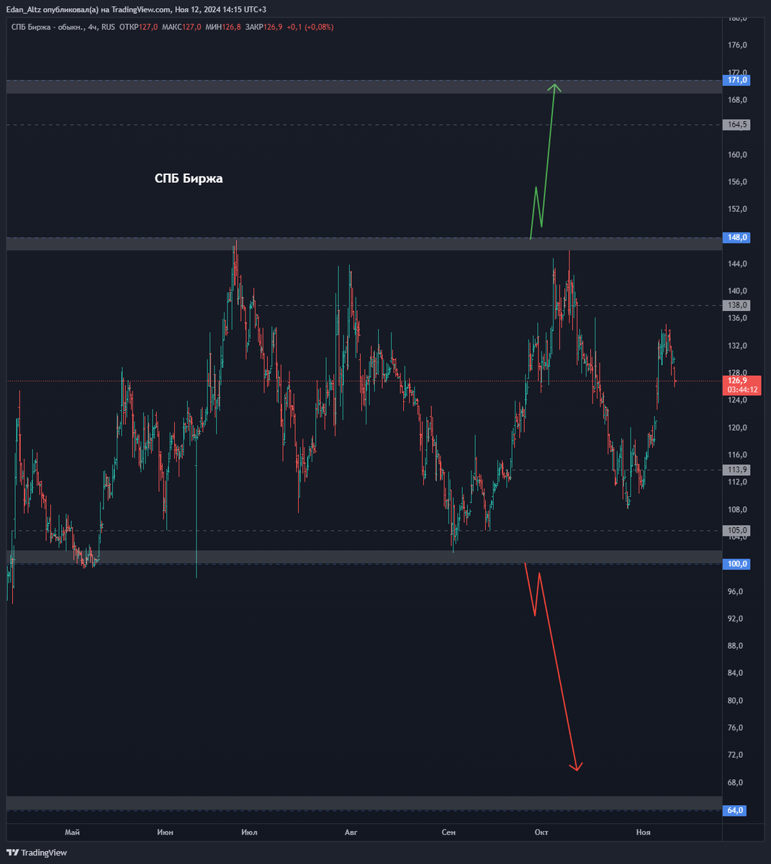Screen dimensions: 771x864
Task: Click the МИН 126,8 low value
Action: (223, 27)
